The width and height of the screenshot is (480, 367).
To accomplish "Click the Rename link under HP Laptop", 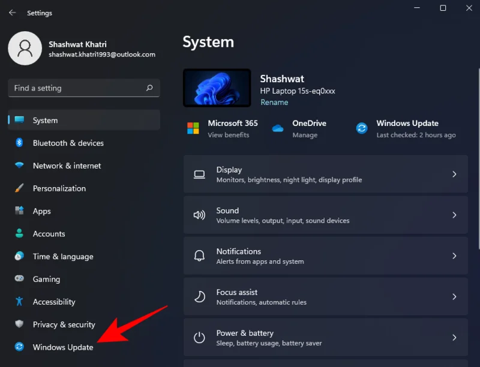I will [x=274, y=102].
